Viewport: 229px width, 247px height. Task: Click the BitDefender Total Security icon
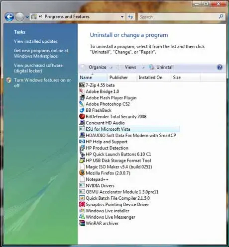coord(82,117)
